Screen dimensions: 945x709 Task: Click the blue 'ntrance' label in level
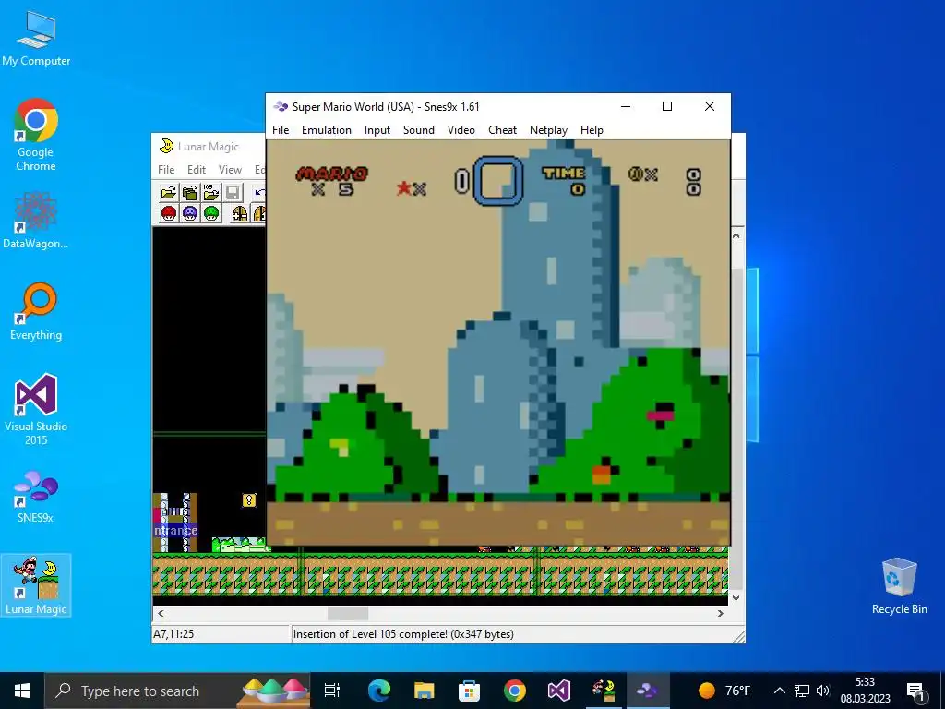pyautogui.click(x=175, y=531)
